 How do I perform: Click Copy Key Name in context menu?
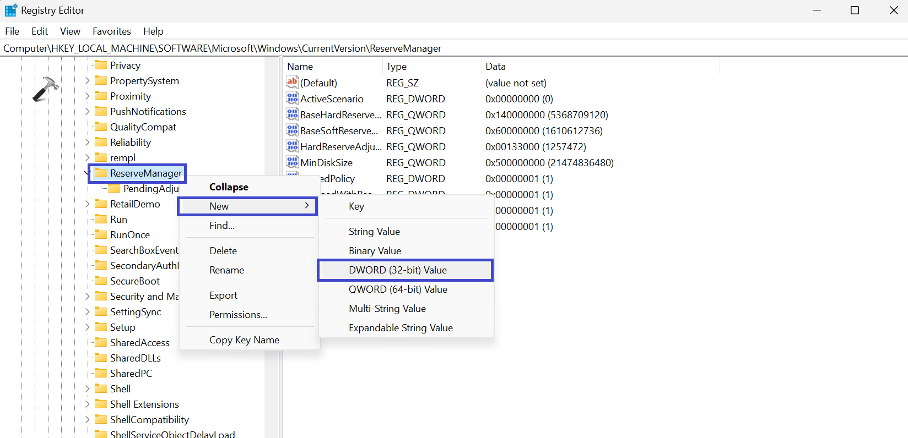click(x=244, y=340)
